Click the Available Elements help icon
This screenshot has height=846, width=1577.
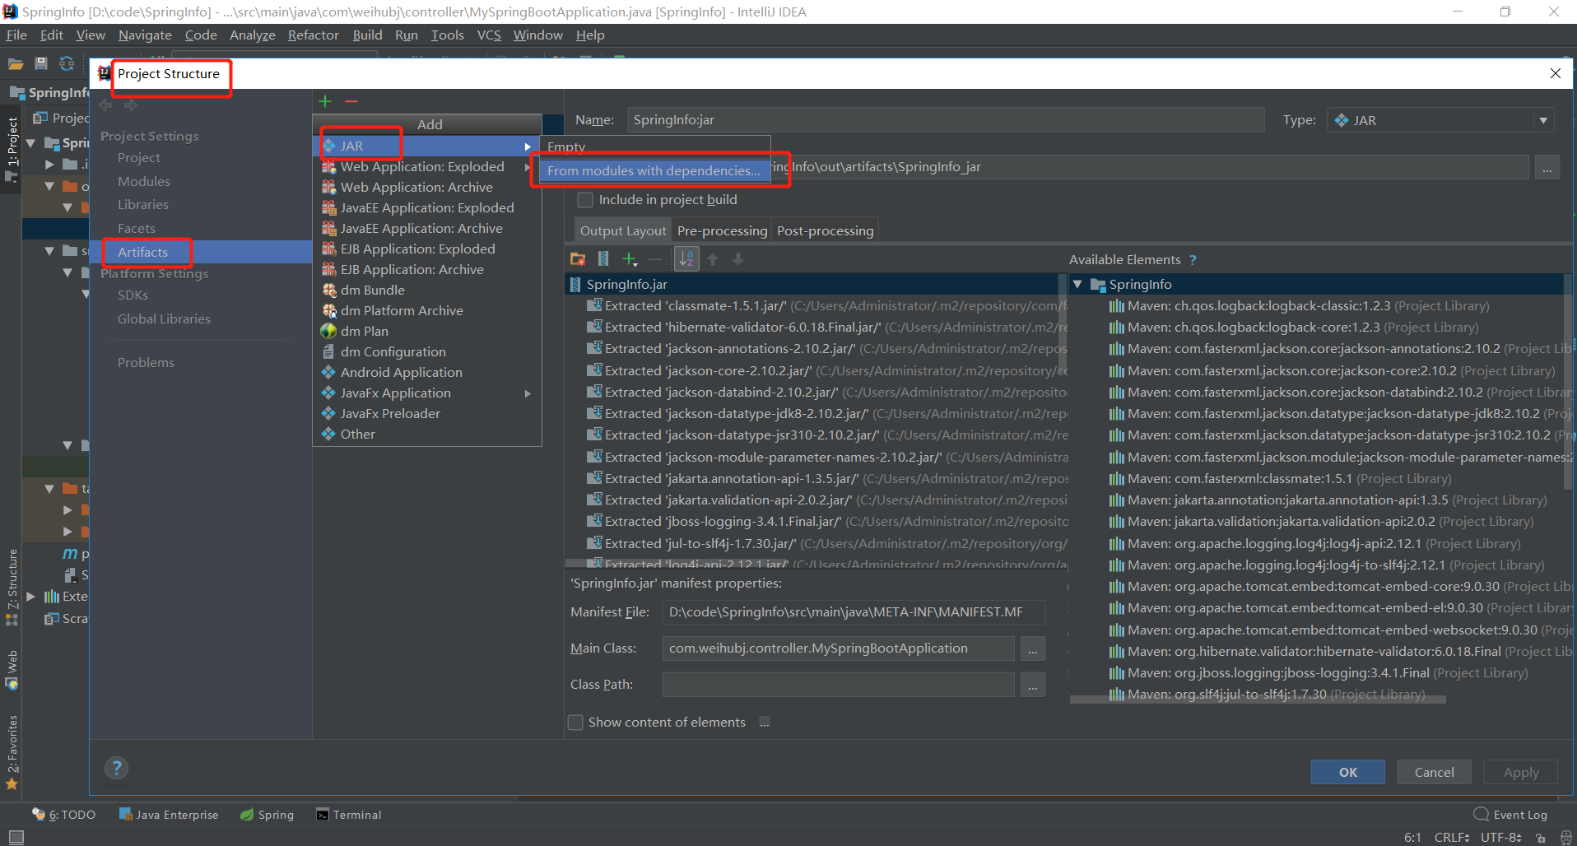coord(1193,260)
